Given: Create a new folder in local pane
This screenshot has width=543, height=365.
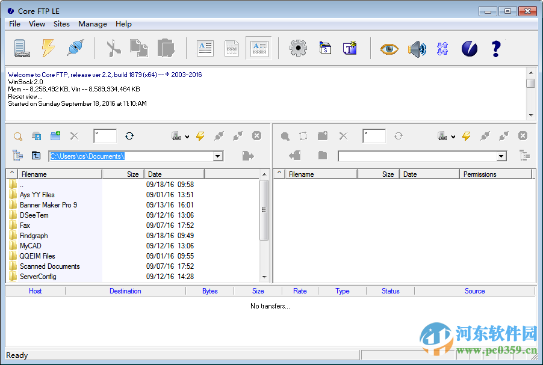Looking at the screenshot, I should (x=55, y=136).
